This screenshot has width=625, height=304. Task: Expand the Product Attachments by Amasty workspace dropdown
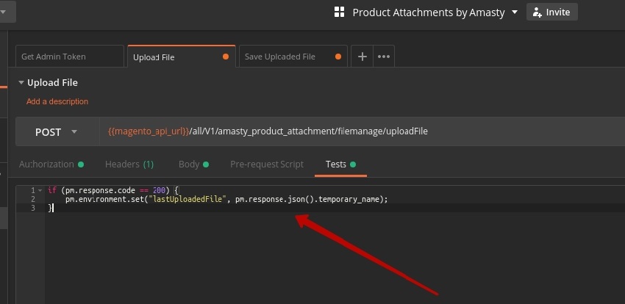click(x=514, y=12)
